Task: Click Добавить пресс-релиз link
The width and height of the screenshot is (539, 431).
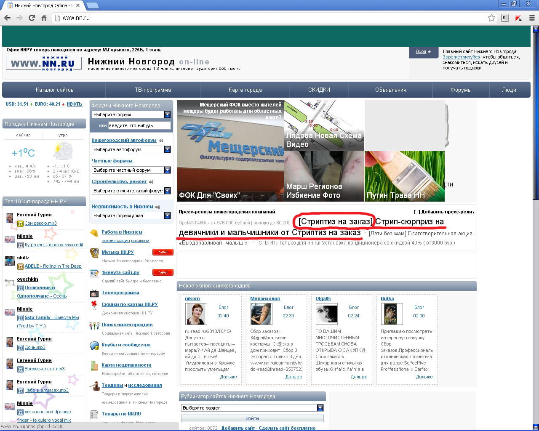Action: coord(444,212)
